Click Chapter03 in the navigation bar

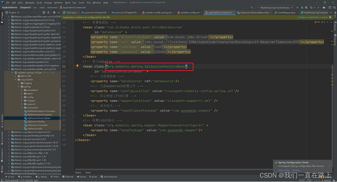25,7
